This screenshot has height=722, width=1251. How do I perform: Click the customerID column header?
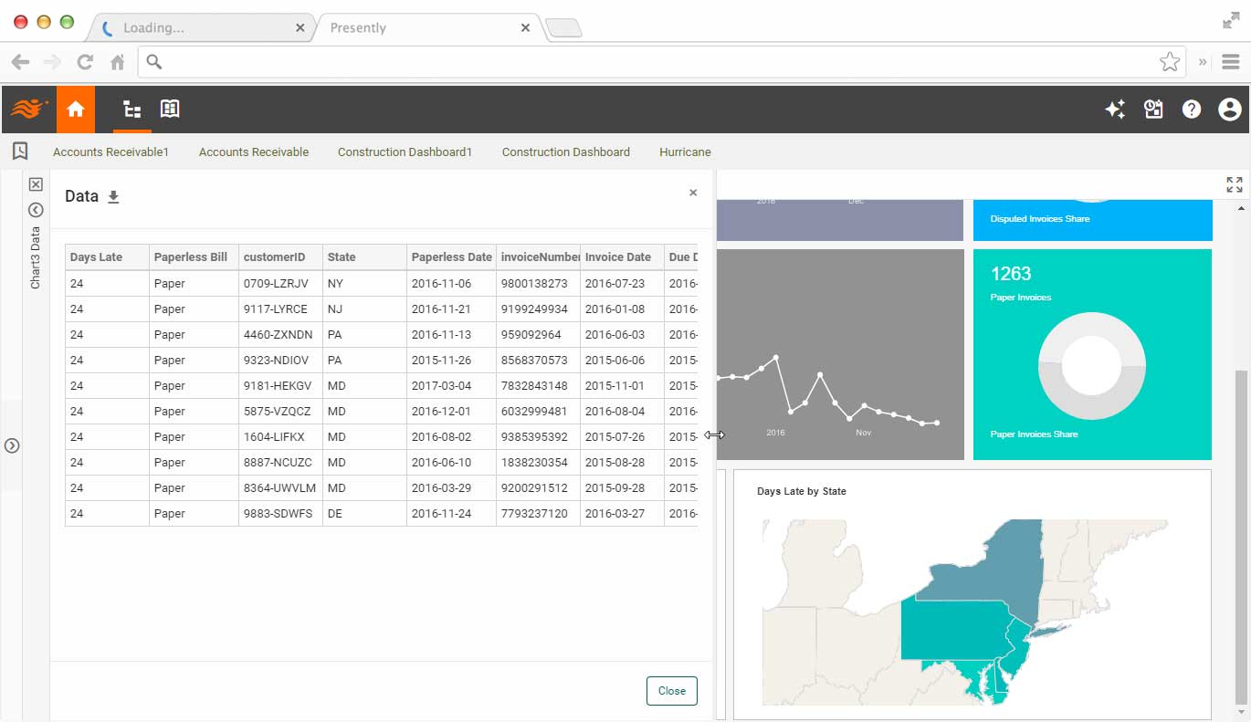click(280, 257)
